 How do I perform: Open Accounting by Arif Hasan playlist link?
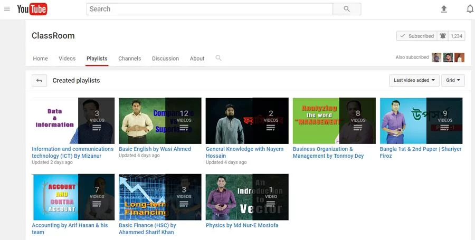[x=70, y=228]
